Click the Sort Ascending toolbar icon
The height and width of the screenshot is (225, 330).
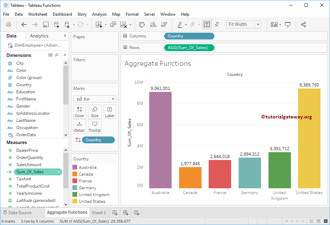coord(153,25)
